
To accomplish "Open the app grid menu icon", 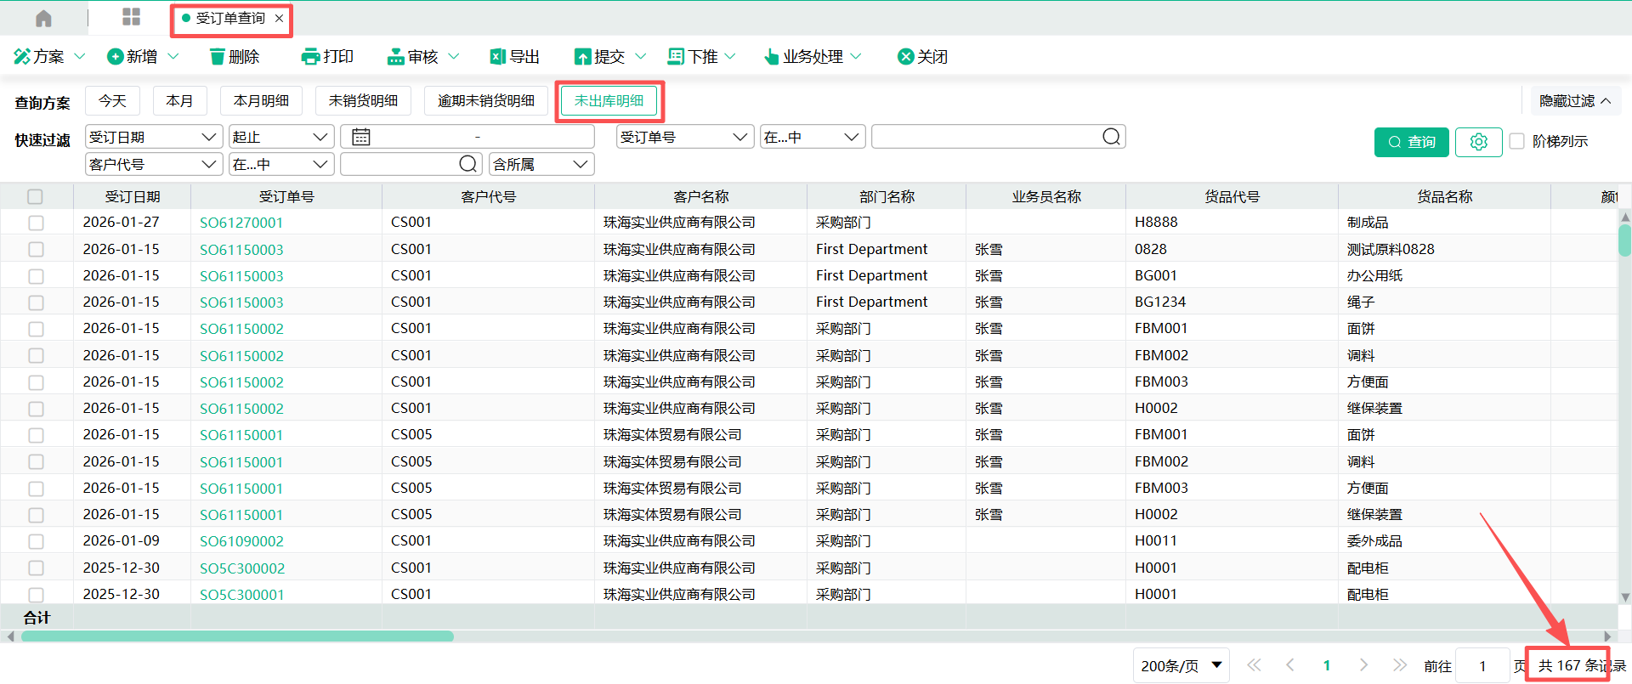I will coord(131,18).
